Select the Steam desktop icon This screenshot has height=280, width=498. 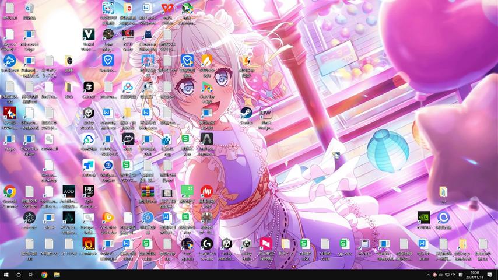246,113
